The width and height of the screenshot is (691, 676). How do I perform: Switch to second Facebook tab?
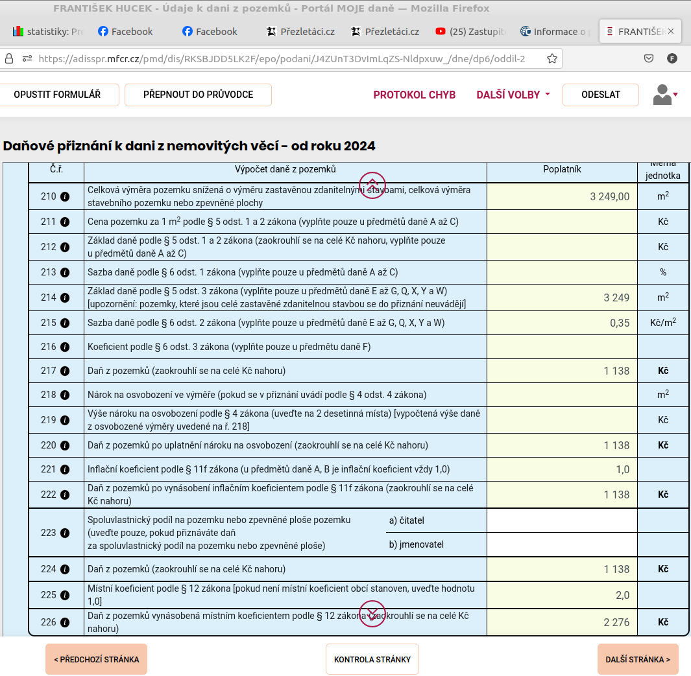(x=210, y=31)
